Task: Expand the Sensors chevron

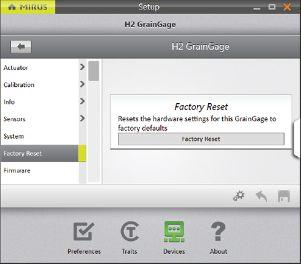Action: [x=82, y=119]
